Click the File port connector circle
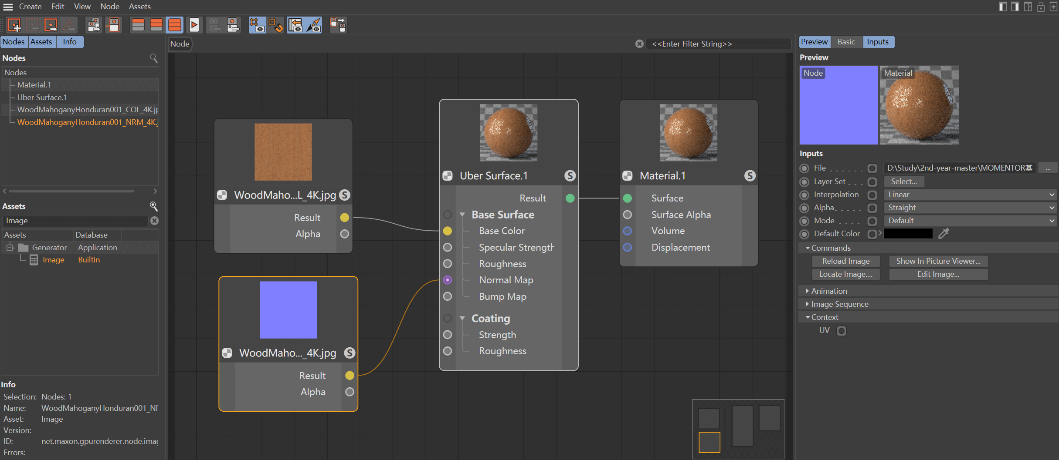Viewport: 1059px width, 460px height. coord(872,168)
